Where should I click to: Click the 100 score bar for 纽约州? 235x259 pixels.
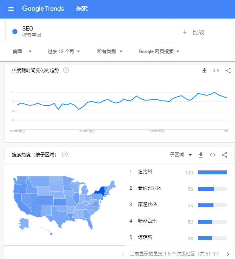[x=212, y=172]
